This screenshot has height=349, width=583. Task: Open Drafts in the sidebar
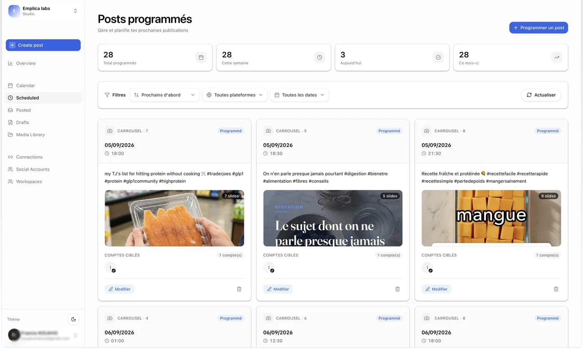click(x=43, y=122)
